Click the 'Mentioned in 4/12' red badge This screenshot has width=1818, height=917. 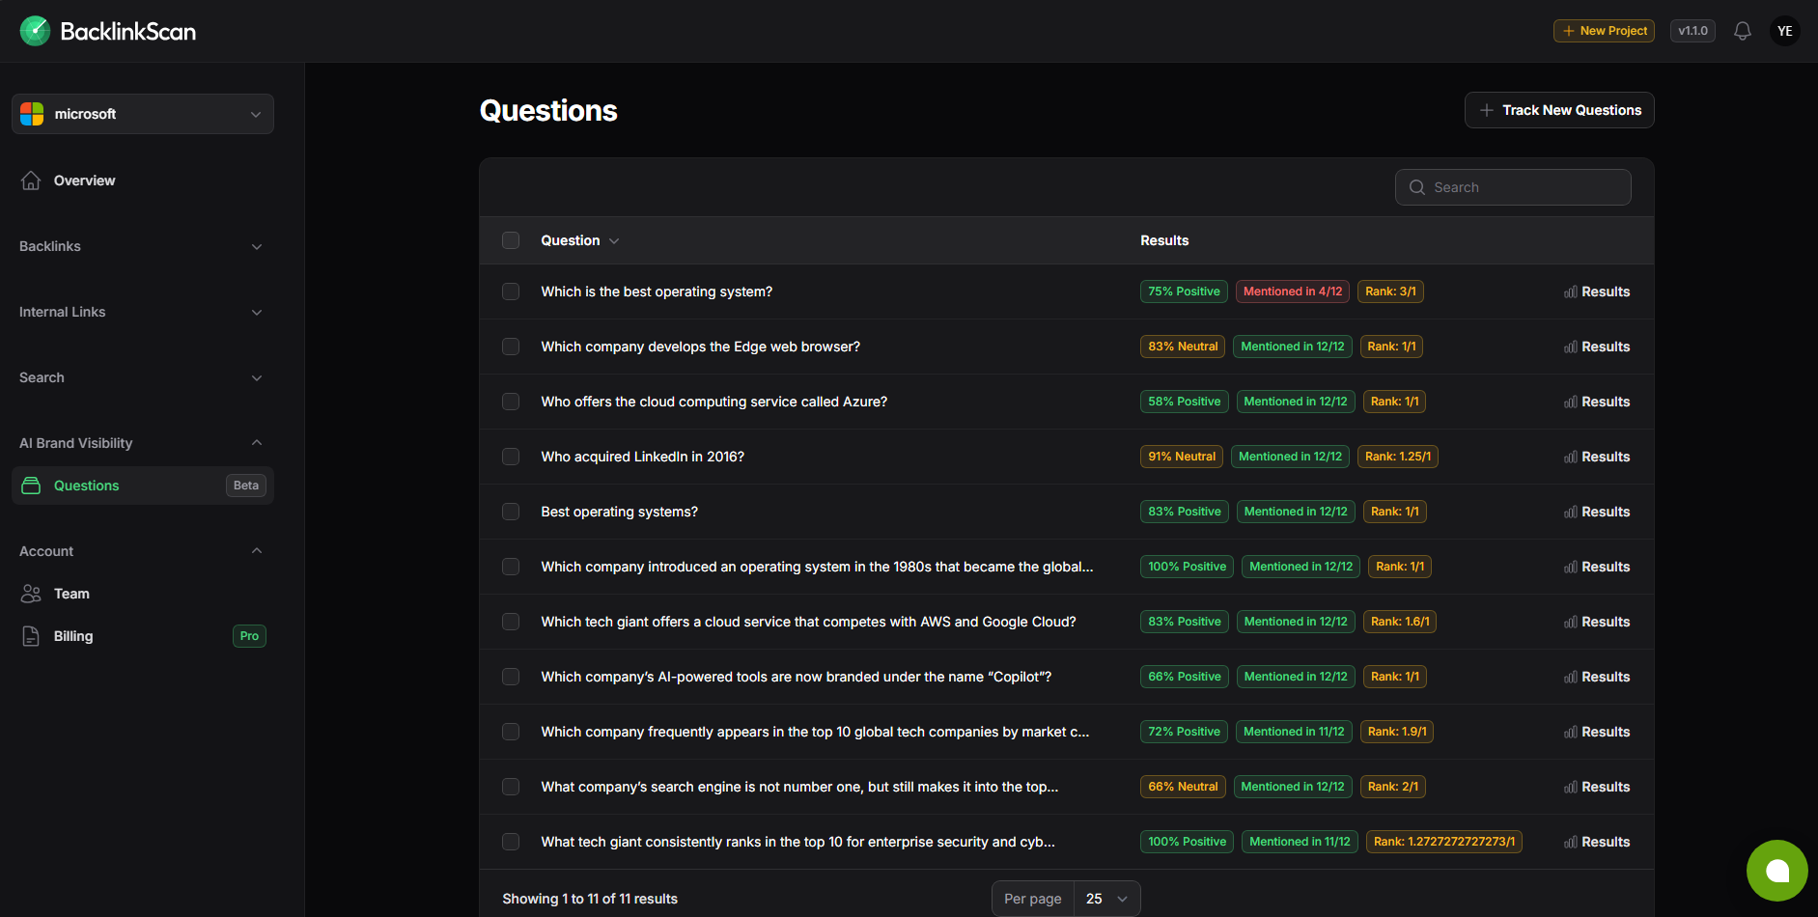[1293, 292]
